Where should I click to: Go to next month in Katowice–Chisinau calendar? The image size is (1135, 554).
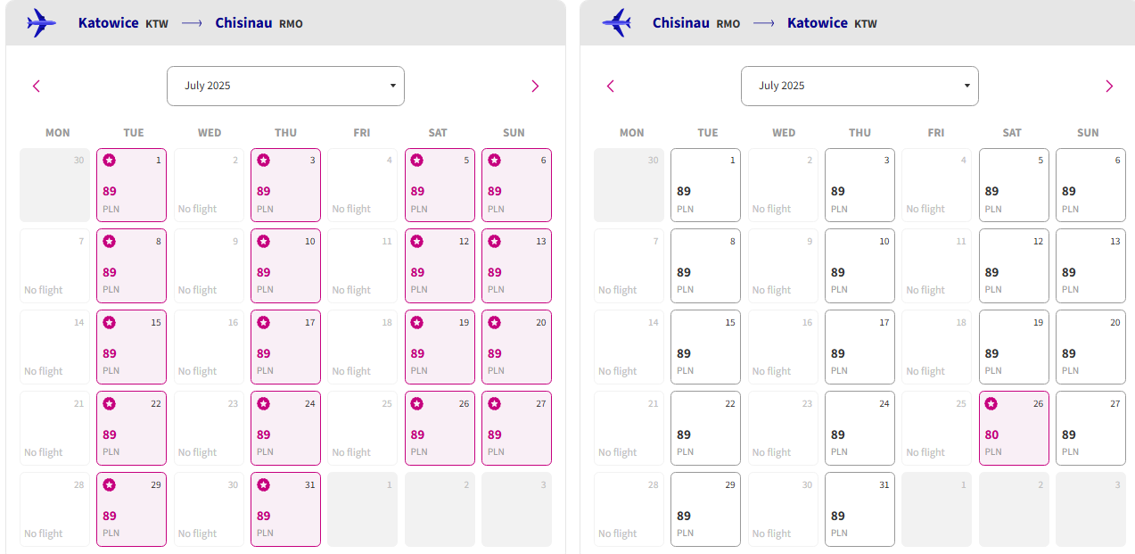pyautogui.click(x=535, y=87)
